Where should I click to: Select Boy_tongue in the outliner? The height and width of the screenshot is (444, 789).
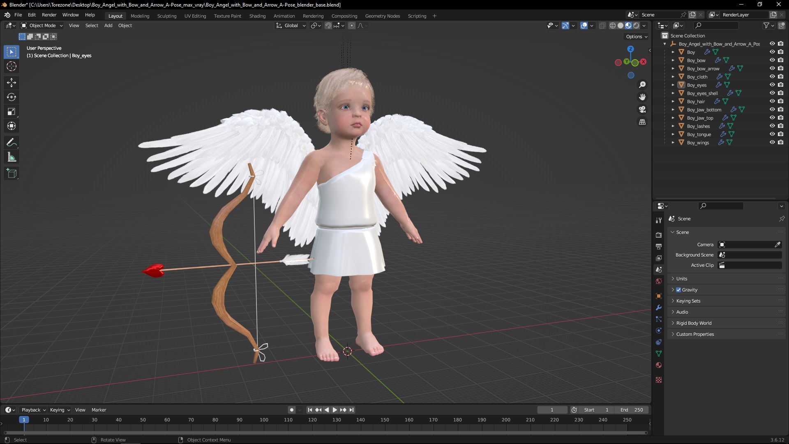[x=699, y=134]
